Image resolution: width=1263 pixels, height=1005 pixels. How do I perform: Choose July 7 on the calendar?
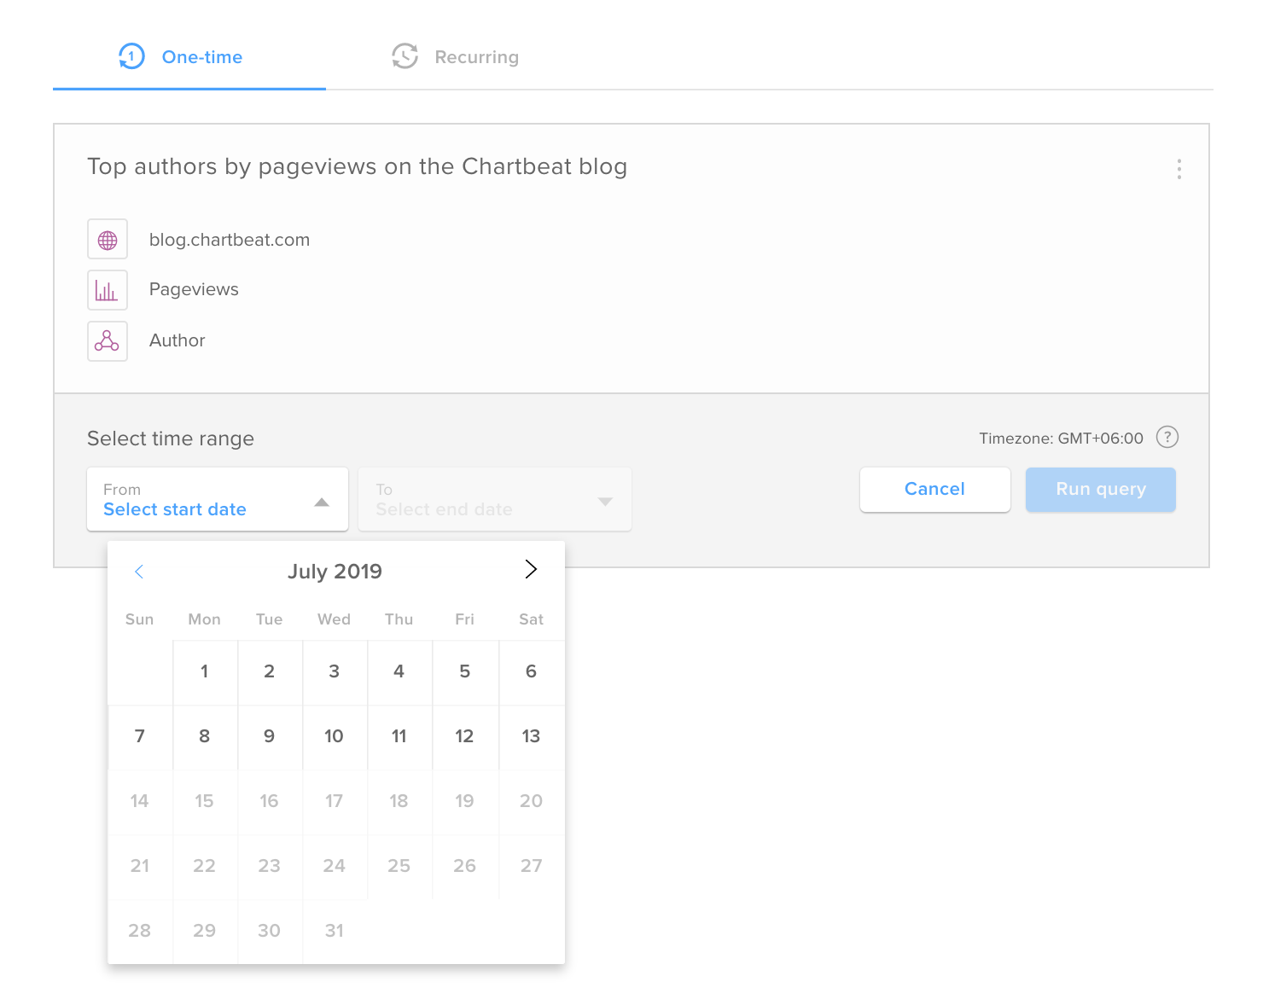pyautogui.click(x=140, y=737)
